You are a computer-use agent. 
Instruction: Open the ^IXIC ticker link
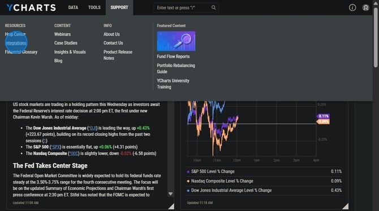[x=74, y=153]
